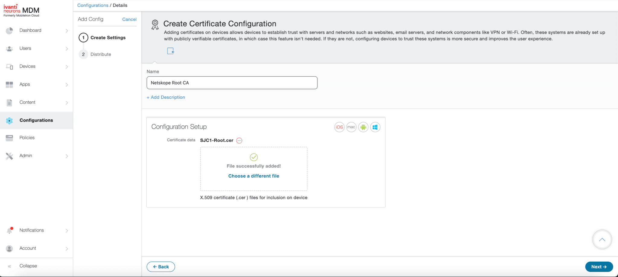Go to the Apps section

(24, 85)
